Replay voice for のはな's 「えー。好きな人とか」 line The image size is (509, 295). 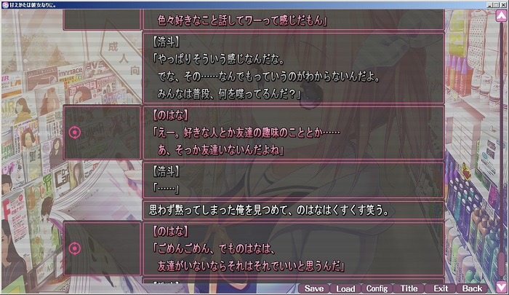click(x=75, y=133)
